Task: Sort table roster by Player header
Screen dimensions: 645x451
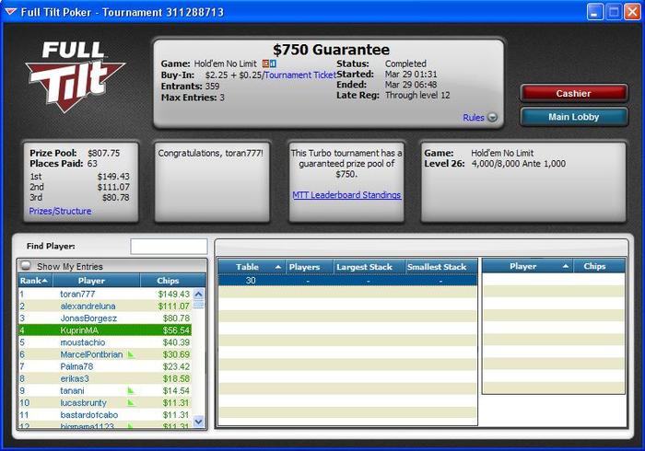Action: pyautogui.click(x=527, y=266)
